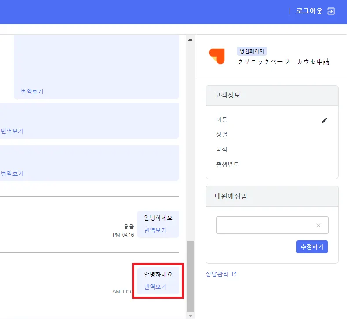Clear the visit date with the X icon
This screenshot has width=347, height=319.
318,225
